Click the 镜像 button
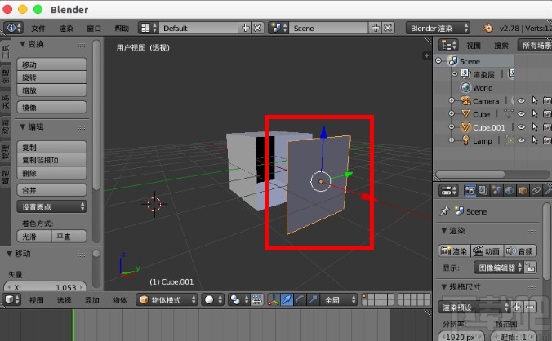Image resolution: width=552 pixels, height=341 pixels. pos(51,107)
